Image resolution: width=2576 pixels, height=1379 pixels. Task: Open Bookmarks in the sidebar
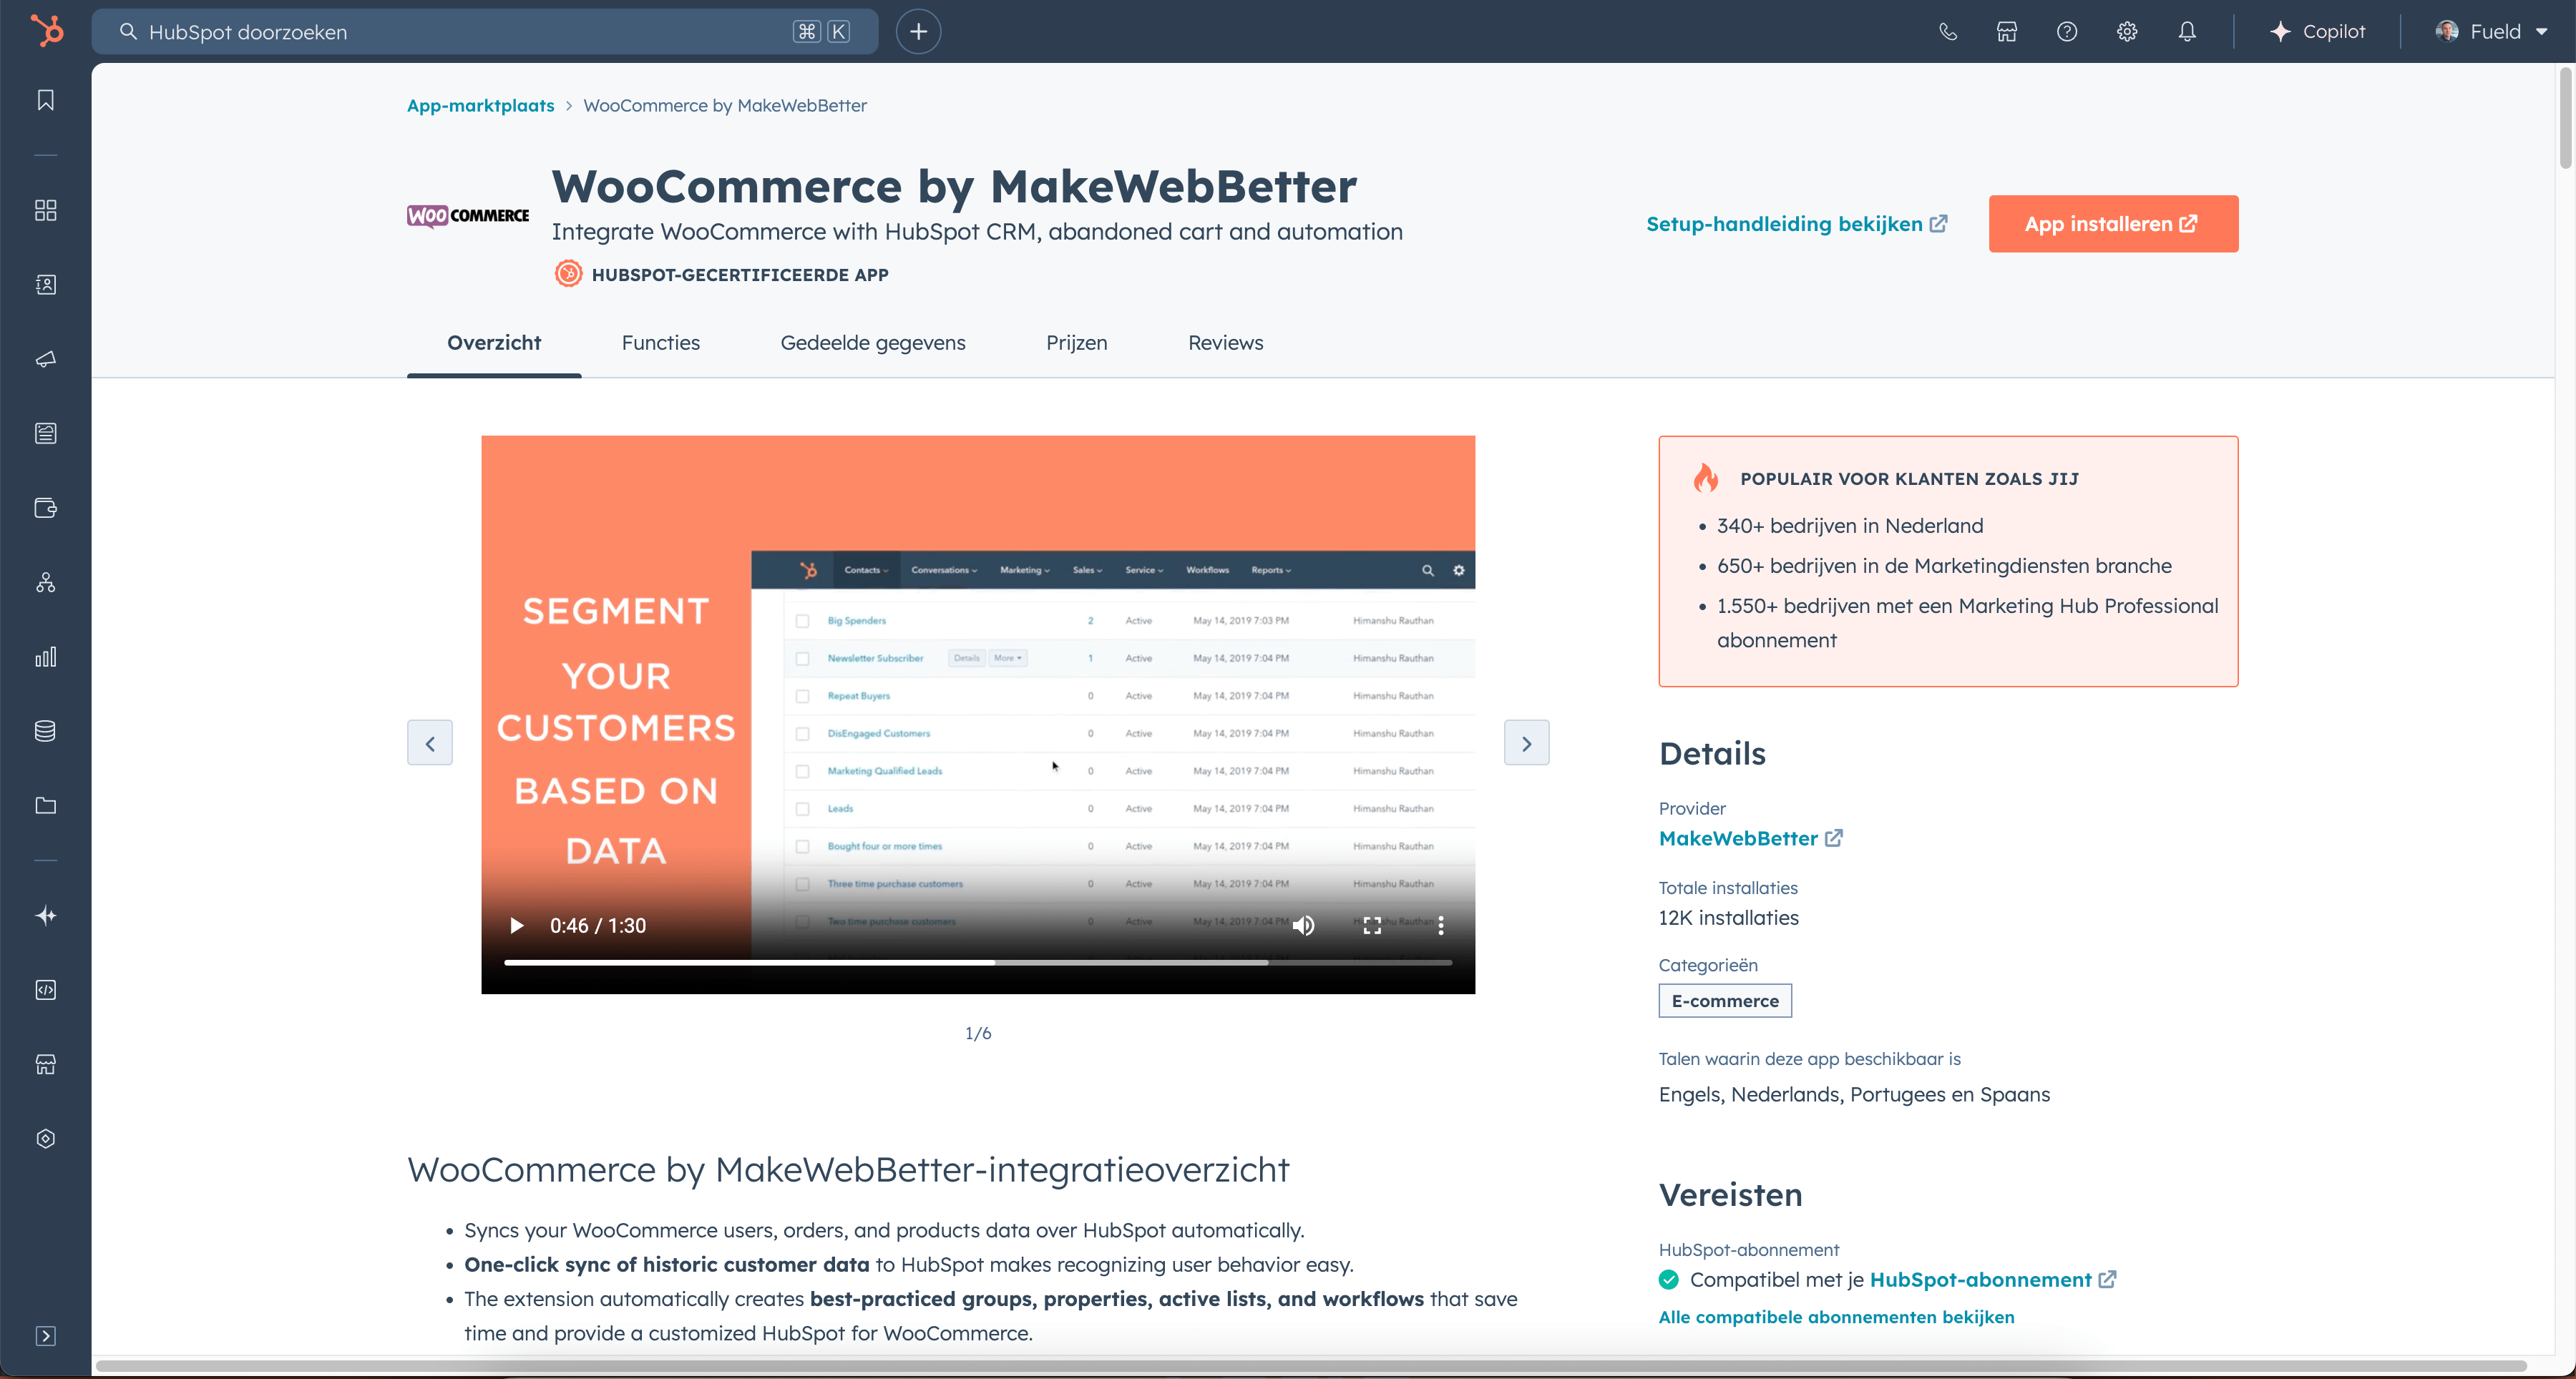click(x=46, y=100)
